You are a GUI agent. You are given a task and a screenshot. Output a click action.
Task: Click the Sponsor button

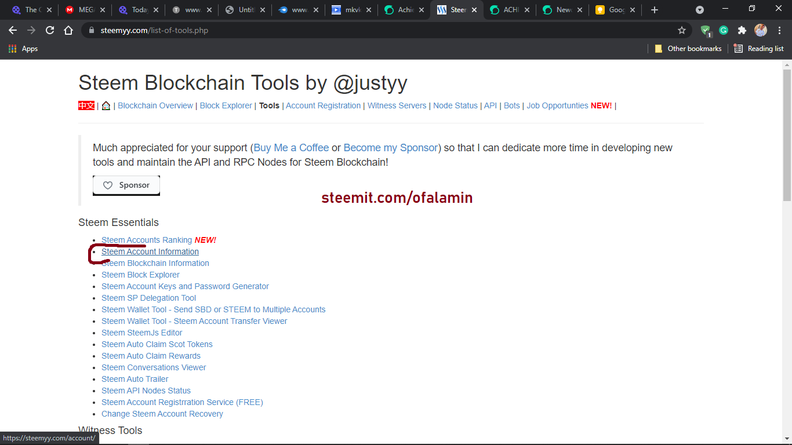[126, 185]
